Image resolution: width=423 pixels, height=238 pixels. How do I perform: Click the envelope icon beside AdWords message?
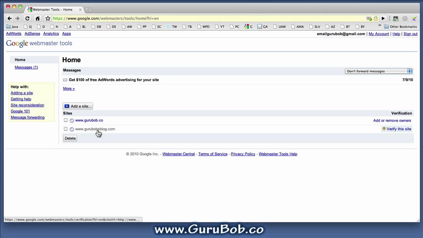(65, 80)
